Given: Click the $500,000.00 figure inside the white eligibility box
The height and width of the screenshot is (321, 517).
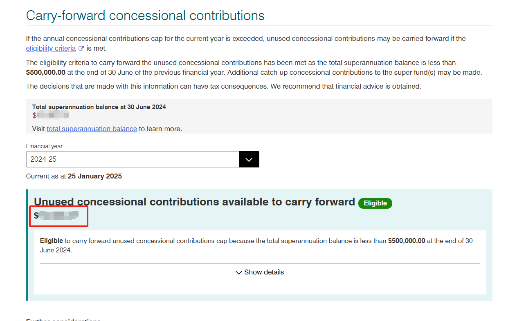Looking at the screenshot, I should pyautogui.click(x=407, y=241).
